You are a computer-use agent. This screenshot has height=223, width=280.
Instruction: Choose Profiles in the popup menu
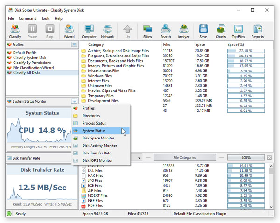click(x=101, y=108)
